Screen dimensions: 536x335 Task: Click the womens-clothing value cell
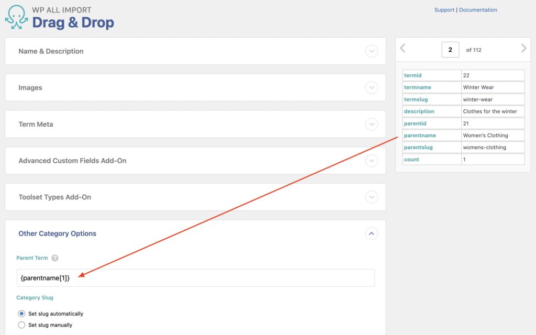493,147
